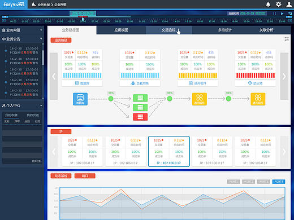Click the announcements list scrollbar
The image size is (294, 220).
pos(43,58)
